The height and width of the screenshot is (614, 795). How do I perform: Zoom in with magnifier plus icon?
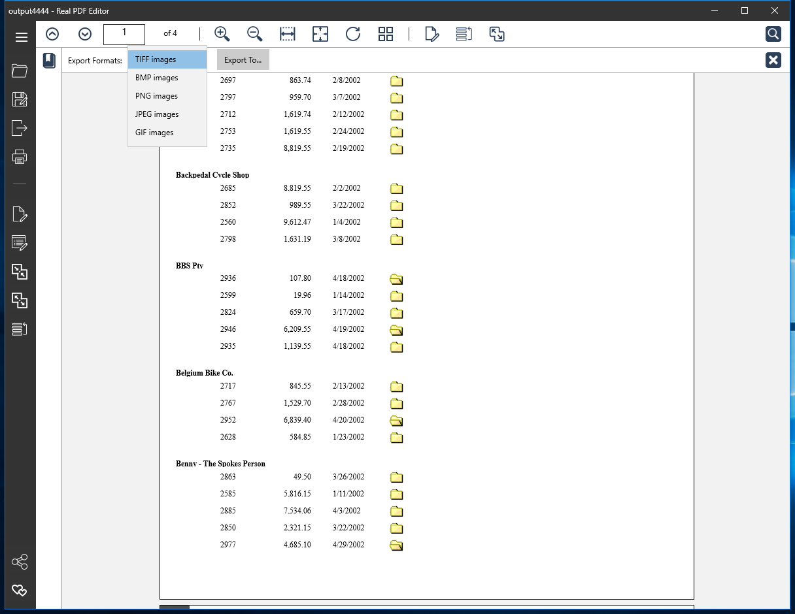click(222, 34)
